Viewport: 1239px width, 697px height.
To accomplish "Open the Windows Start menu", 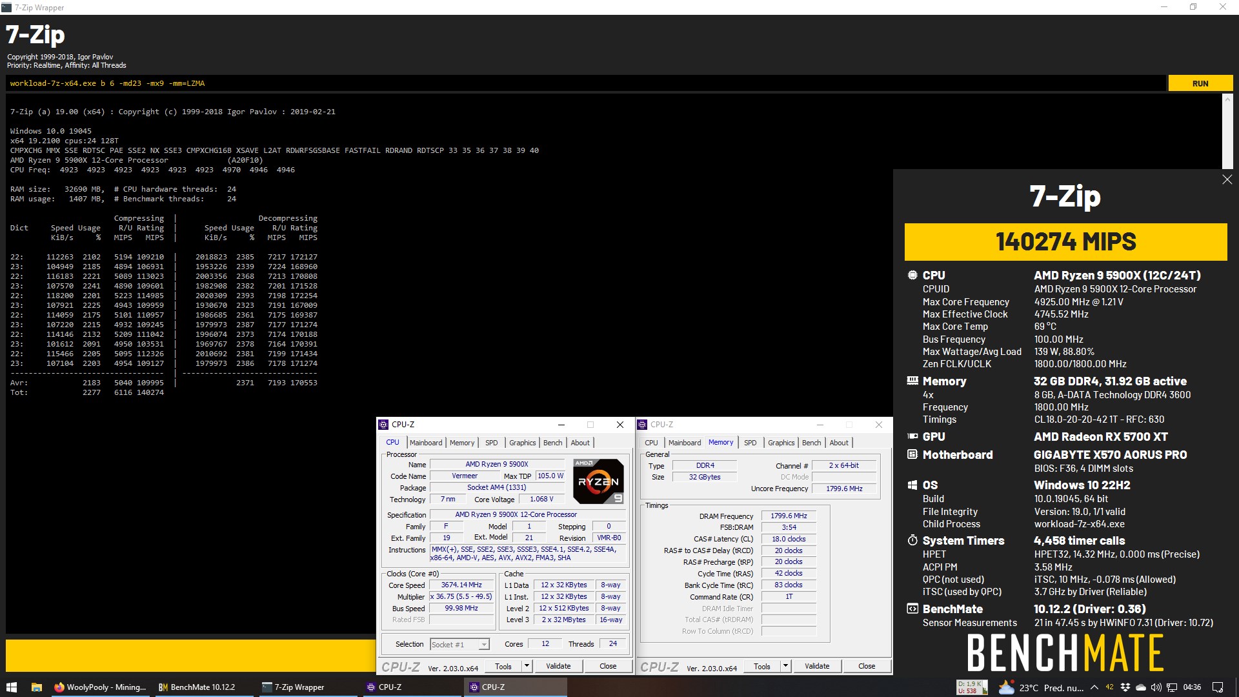I will [11, 687].
